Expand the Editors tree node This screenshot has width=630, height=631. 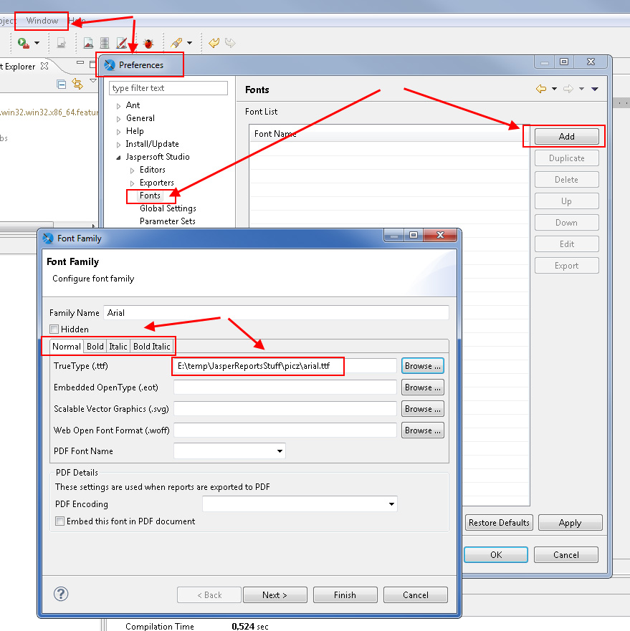[x=132, y=170]
